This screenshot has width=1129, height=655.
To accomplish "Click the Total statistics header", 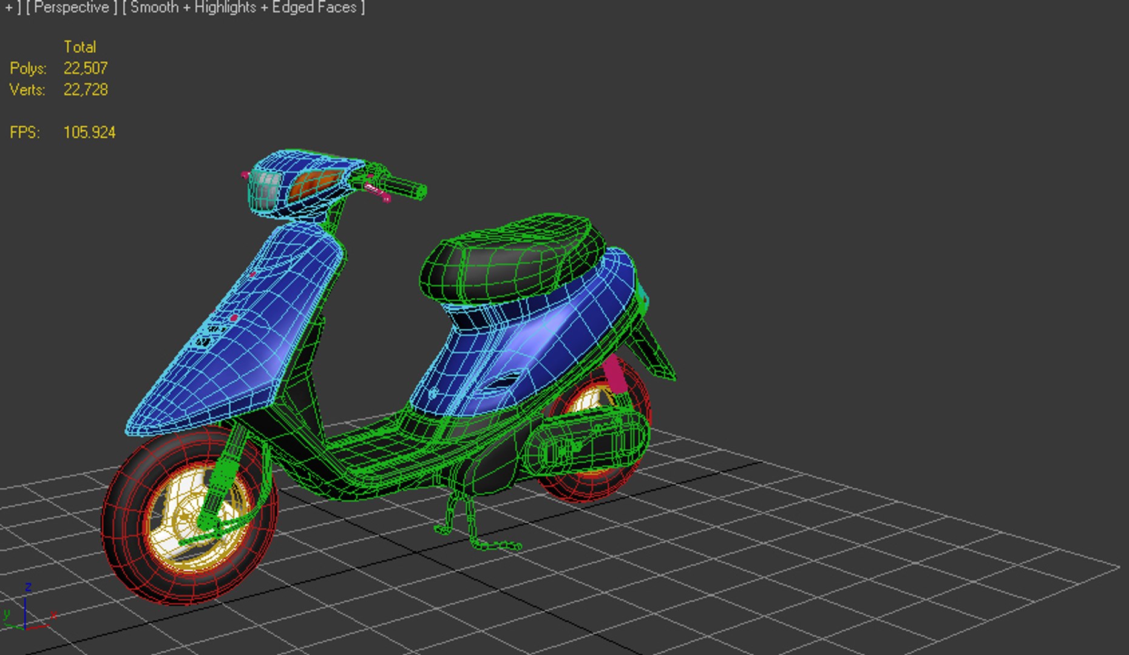I will pyautogui.click(x=80, y=47).
